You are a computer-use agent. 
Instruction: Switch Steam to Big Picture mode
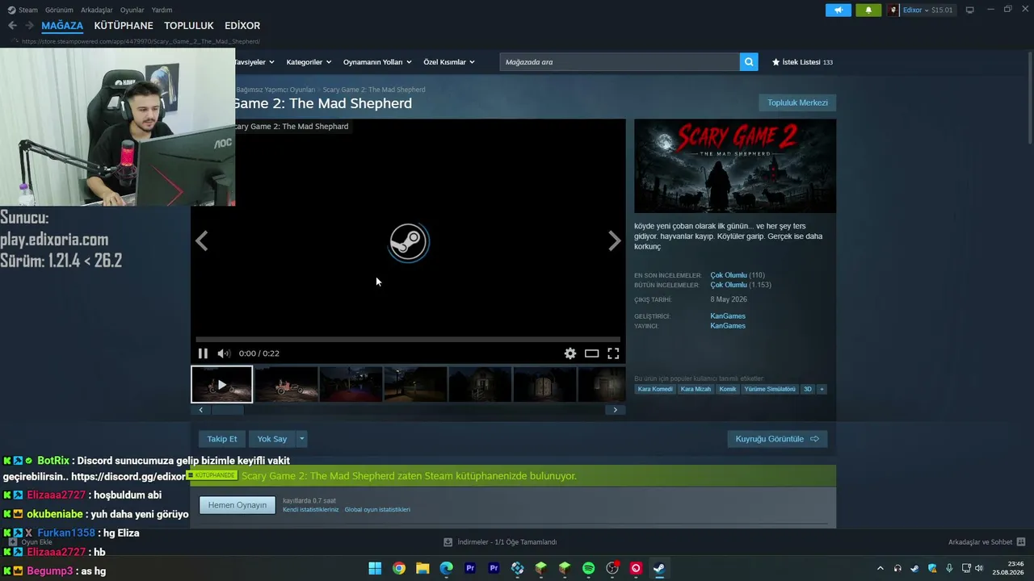pos(969,10)
